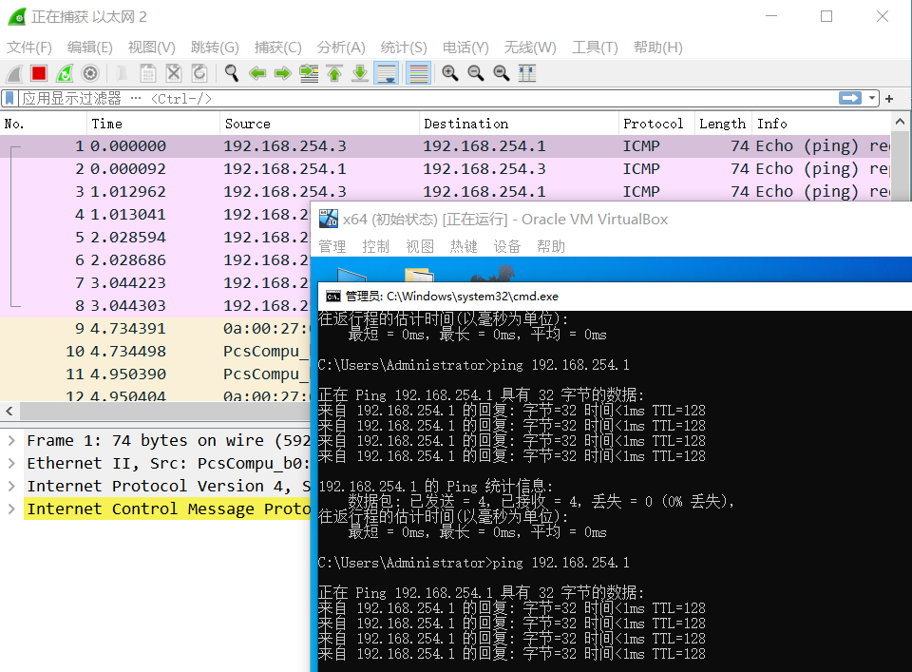Sort packets by Time column
The height and width of the screenshot is (672, 912).
[154, 124]
